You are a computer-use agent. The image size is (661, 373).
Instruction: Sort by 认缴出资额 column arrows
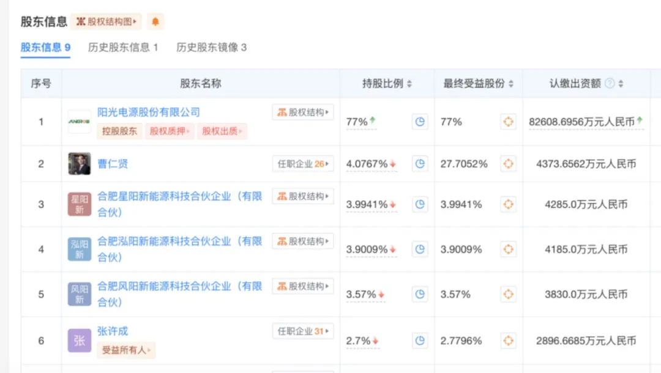621,84
